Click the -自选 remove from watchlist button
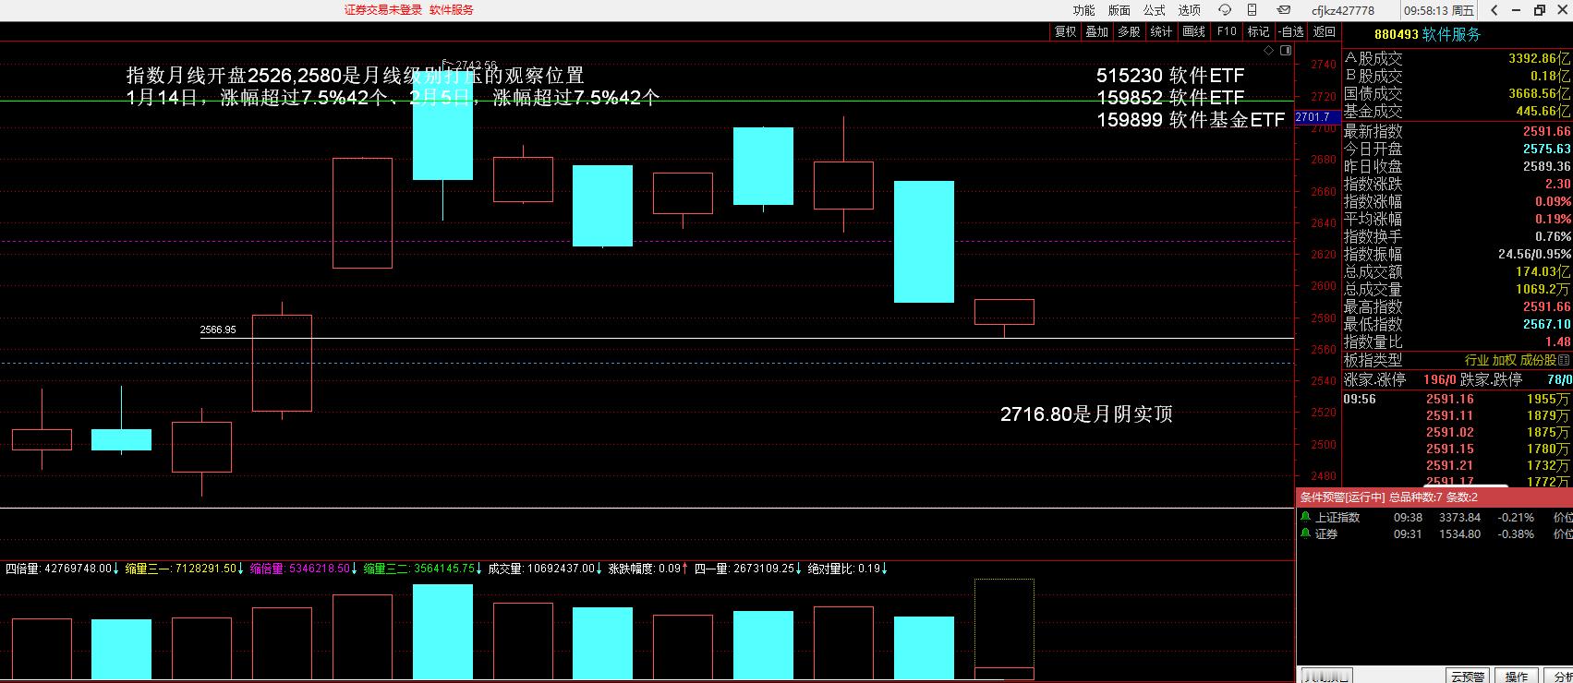 point(1291,31)
